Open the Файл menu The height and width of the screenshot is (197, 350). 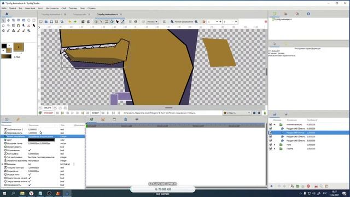pyautogui.click(x=4, y=8)
